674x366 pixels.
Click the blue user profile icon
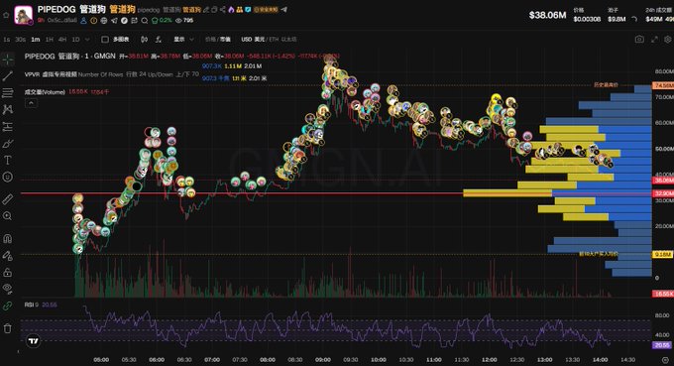coord(84,20)
